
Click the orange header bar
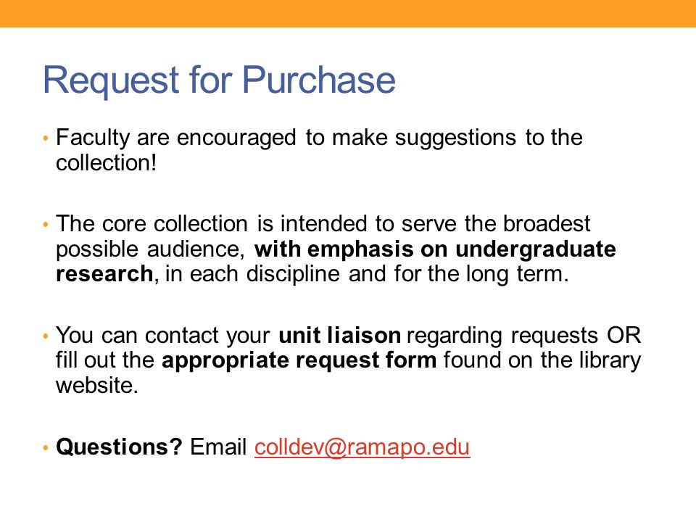[x=348, y=13]
